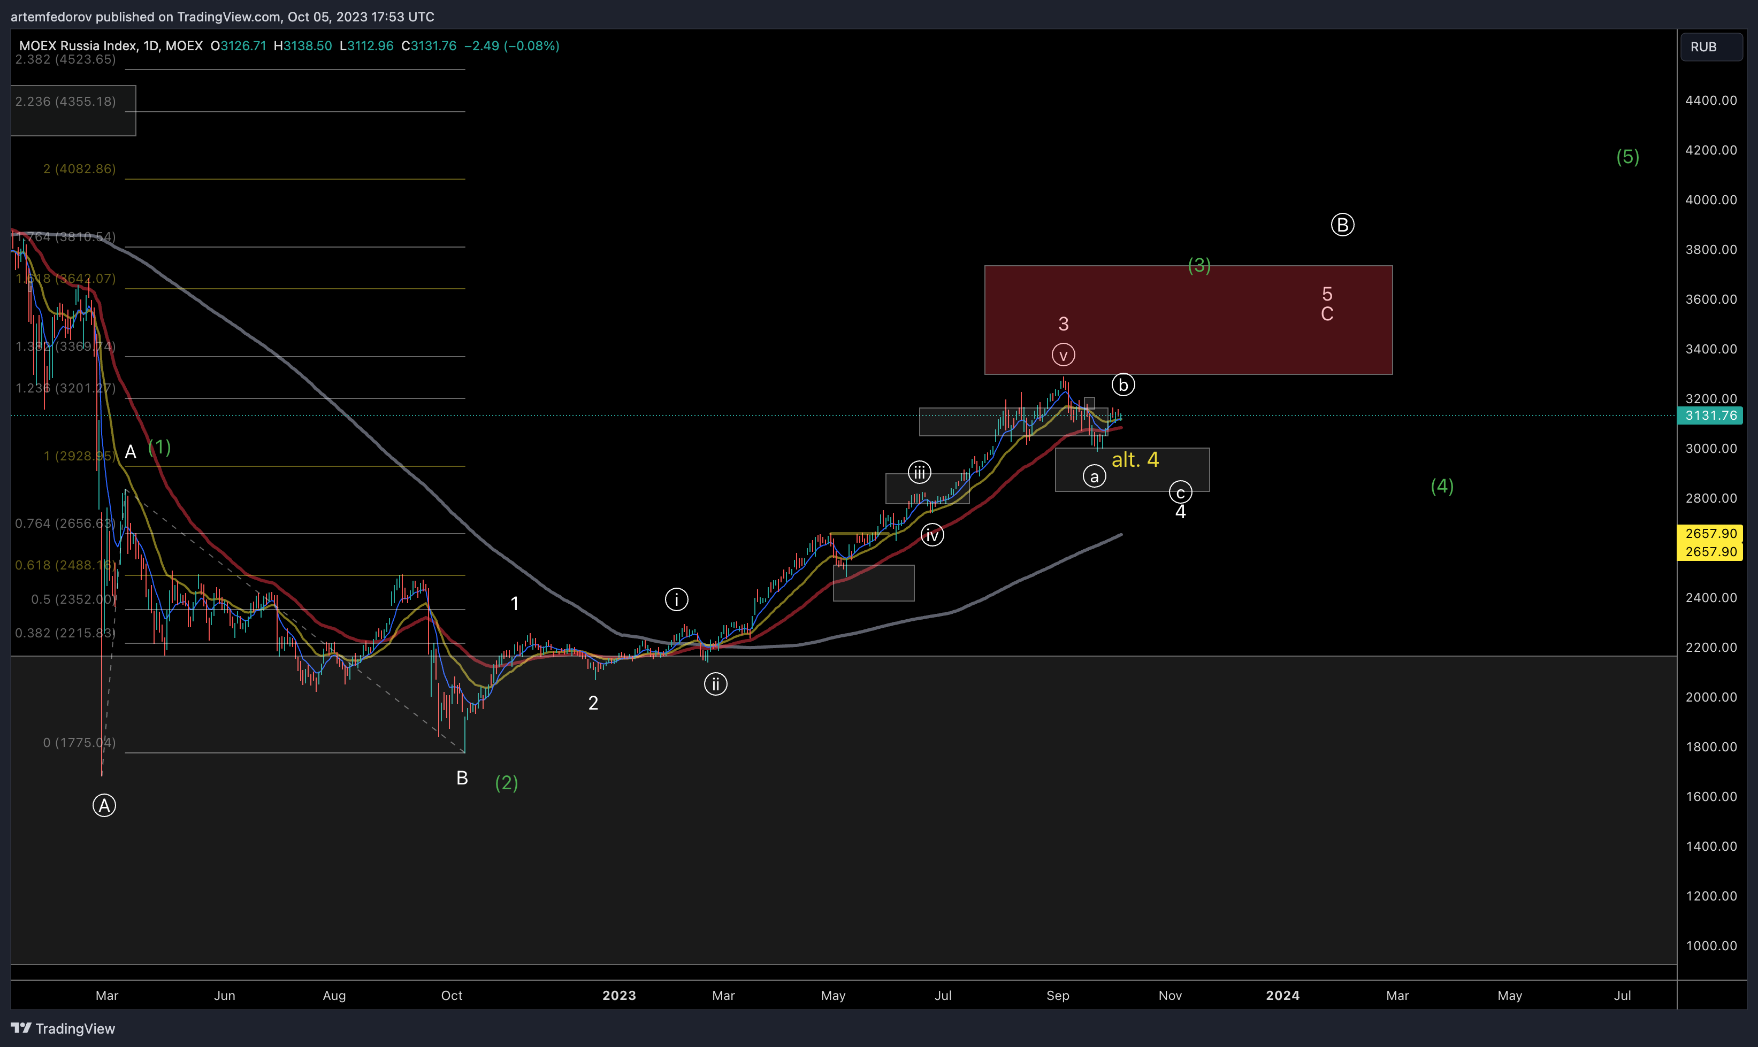Click the 4400.00 price axis label
Screen dimensions: 1758x1047
[x=1711, y=100]
